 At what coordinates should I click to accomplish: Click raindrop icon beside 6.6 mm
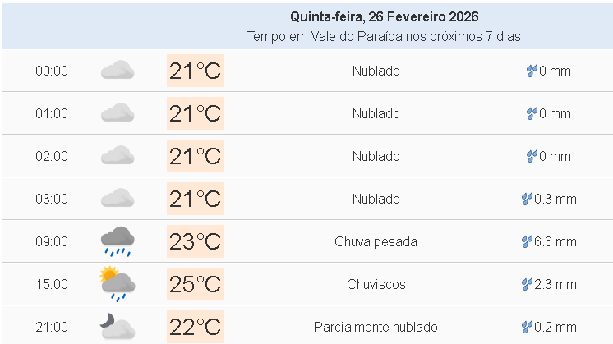527,241
